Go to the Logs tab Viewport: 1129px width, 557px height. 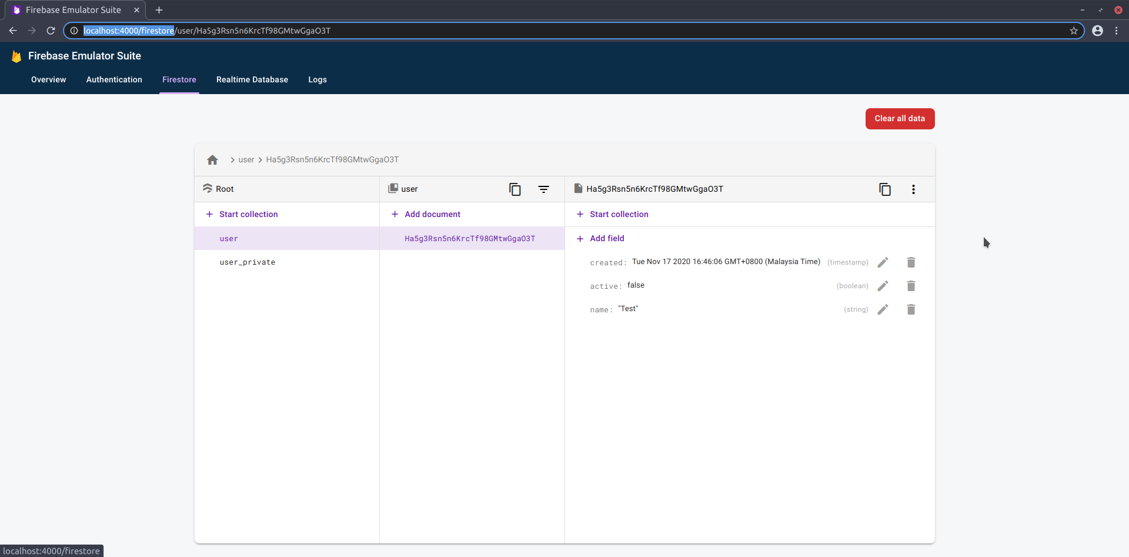point(318,79)
